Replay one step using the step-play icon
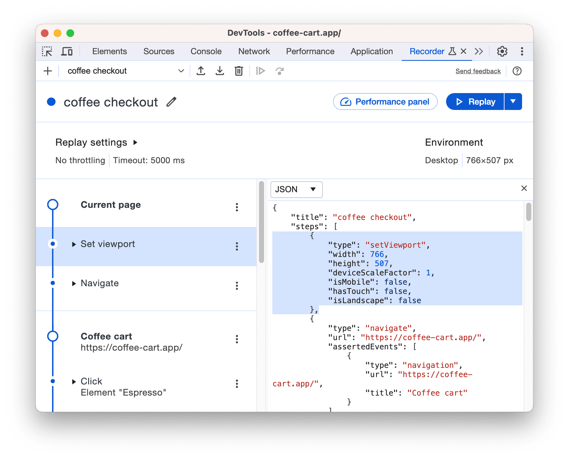 point(261,71)
